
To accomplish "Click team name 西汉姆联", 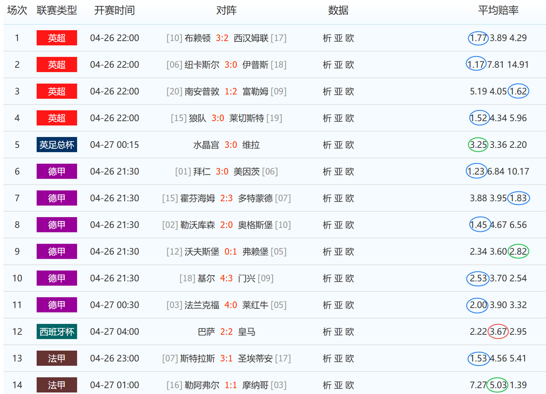I will (251, 38).
